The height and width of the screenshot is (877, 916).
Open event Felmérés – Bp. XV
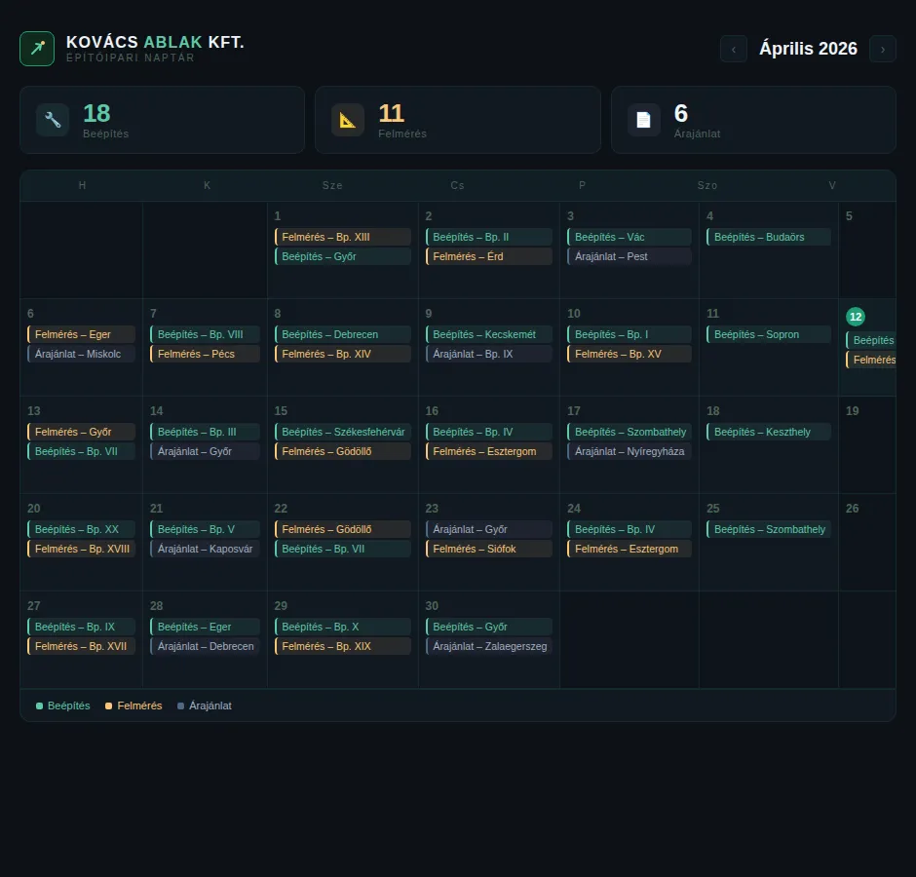click(x=630, y=354)
